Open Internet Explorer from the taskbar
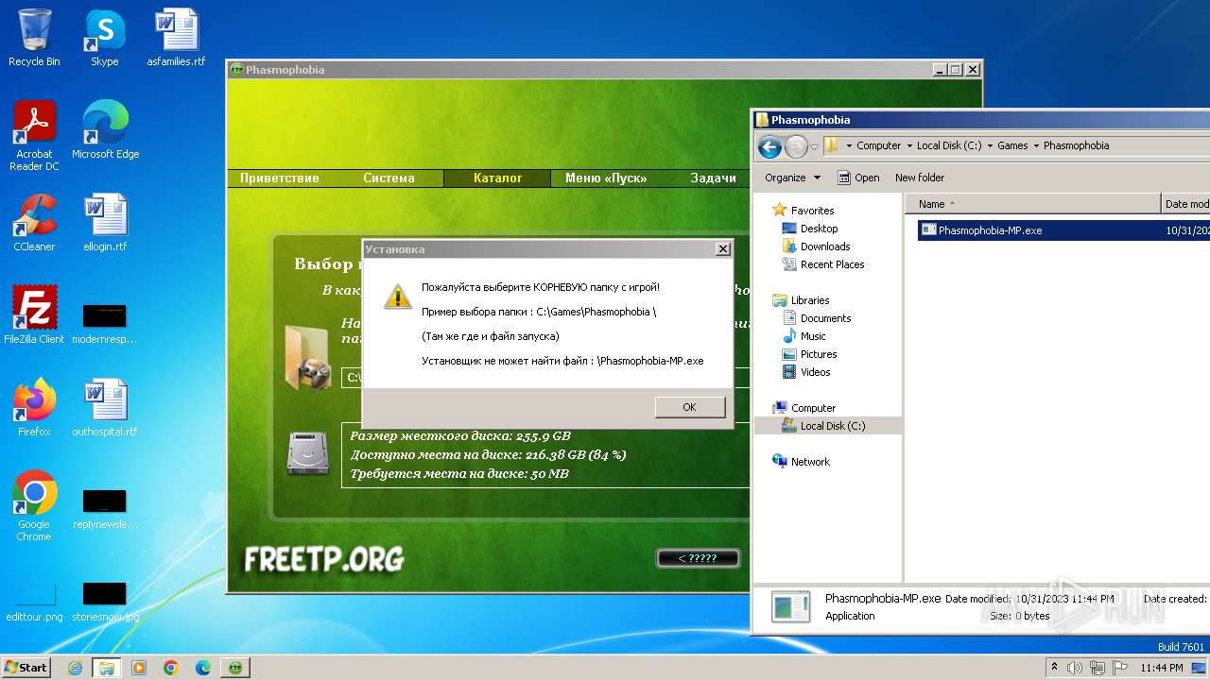The width and height of the screenshot is (1210, 680). [x=75, y=668]
